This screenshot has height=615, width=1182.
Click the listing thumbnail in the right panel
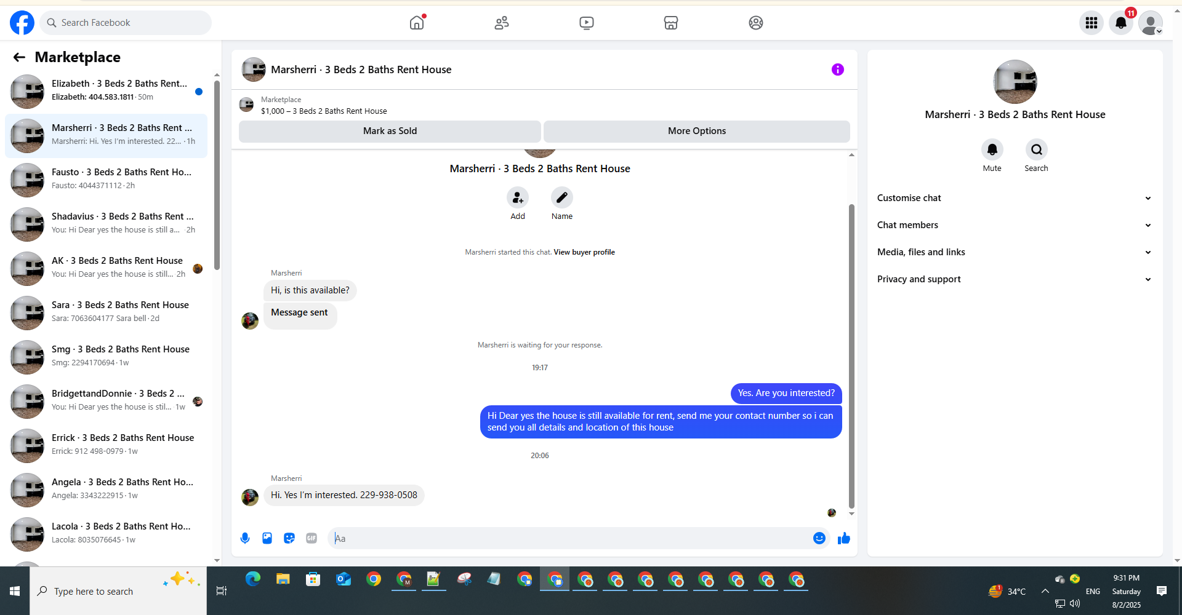click(1015, 82)
